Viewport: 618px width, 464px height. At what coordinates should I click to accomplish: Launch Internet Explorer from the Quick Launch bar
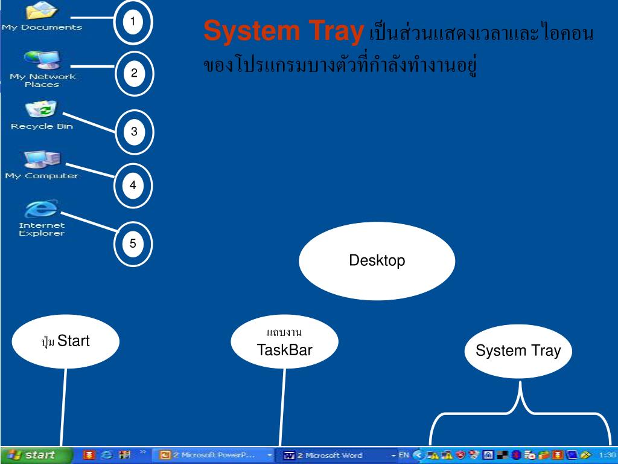point(107,455)
